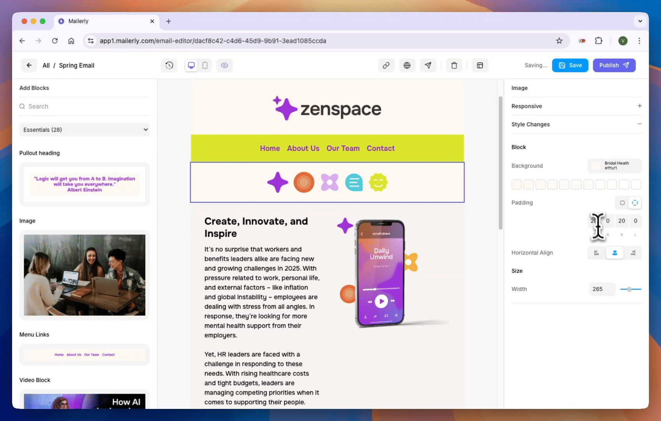This screenshot has height=421, width=661.
Task: Select individual side padding mode
Action: point(635,203)
